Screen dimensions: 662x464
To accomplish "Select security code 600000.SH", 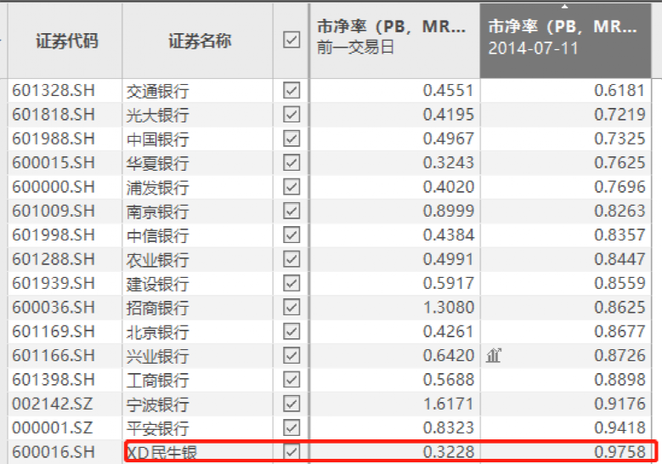I will (x=54, y=187).
